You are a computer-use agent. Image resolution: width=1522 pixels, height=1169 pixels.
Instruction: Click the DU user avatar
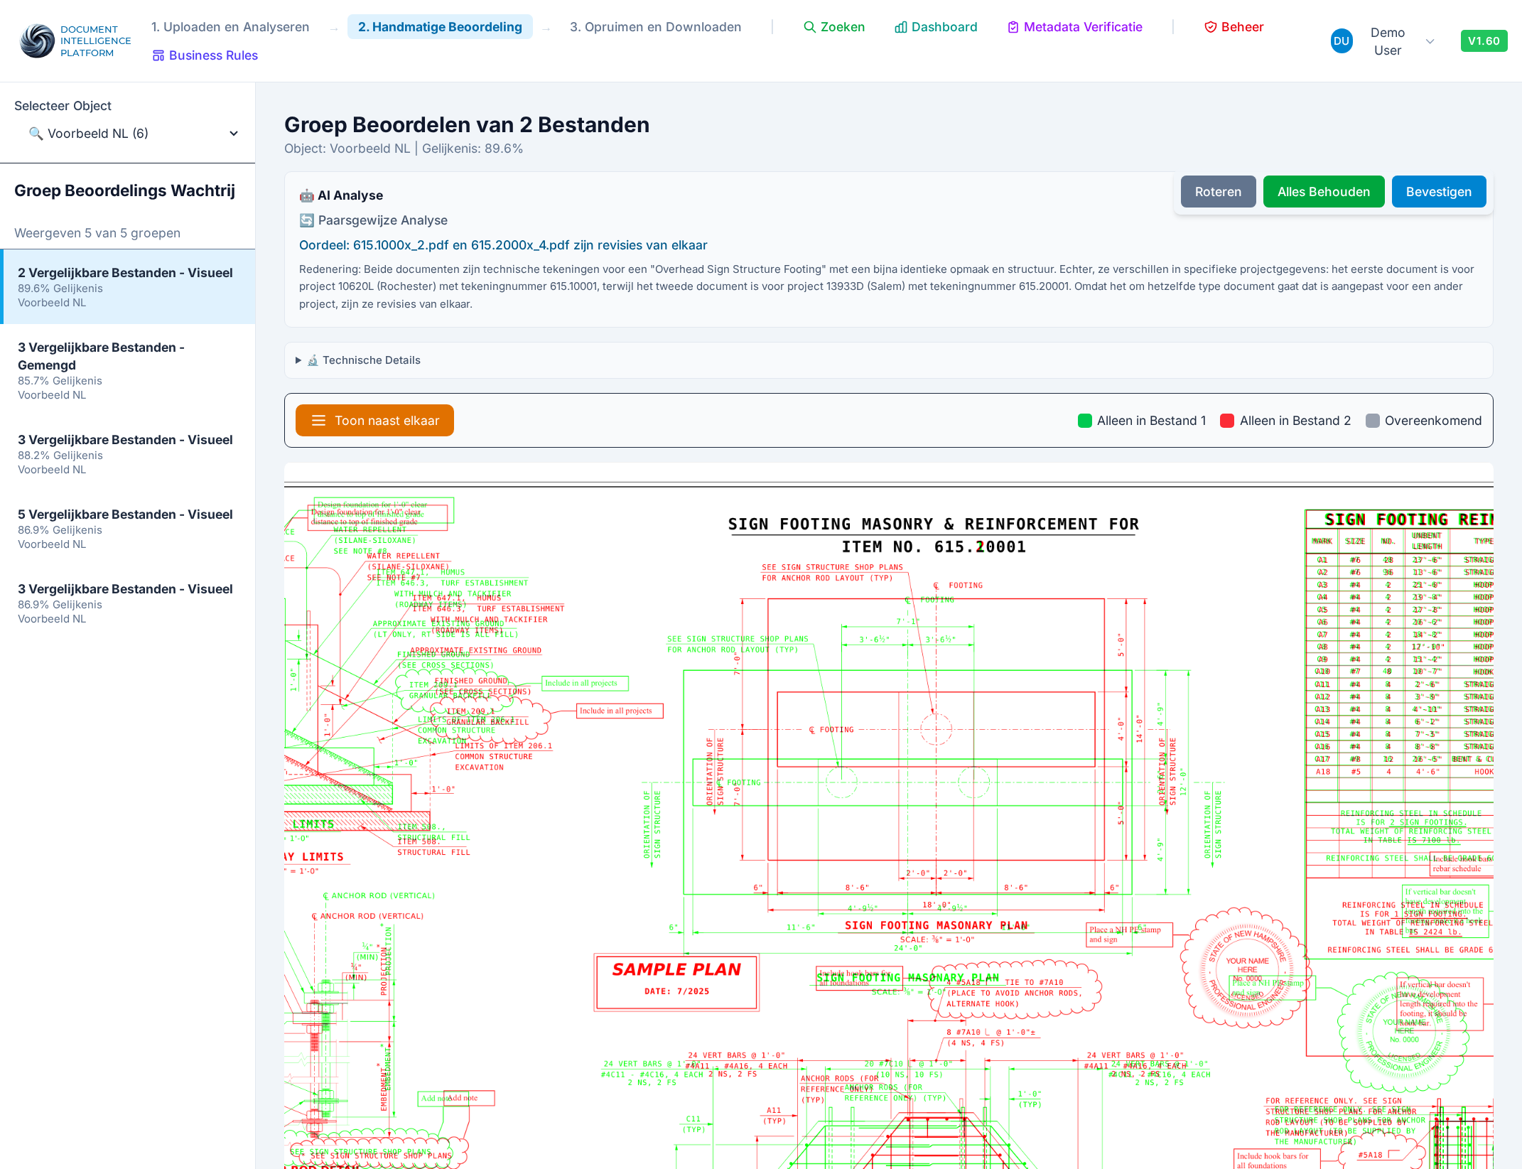pyautogui.click(x=1342, y=41)
